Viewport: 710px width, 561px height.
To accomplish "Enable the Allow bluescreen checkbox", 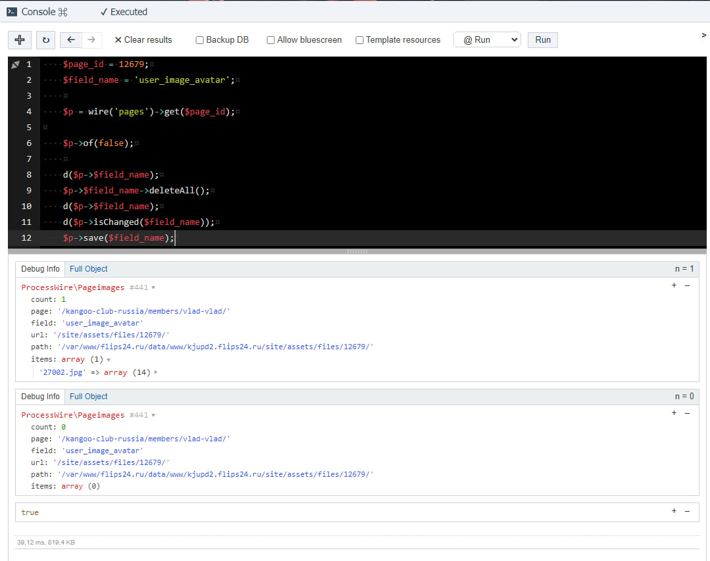I will pyautogui.click(x=270, y=40).
